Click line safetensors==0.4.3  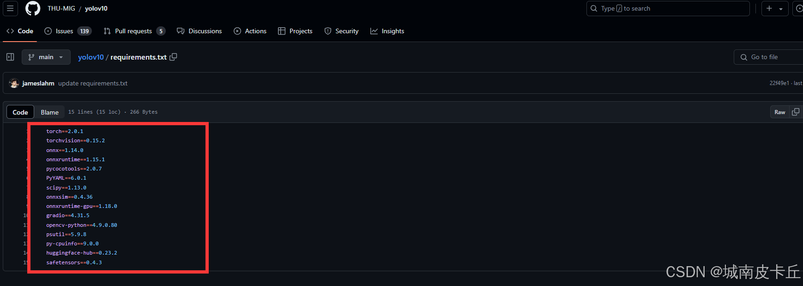74,262
